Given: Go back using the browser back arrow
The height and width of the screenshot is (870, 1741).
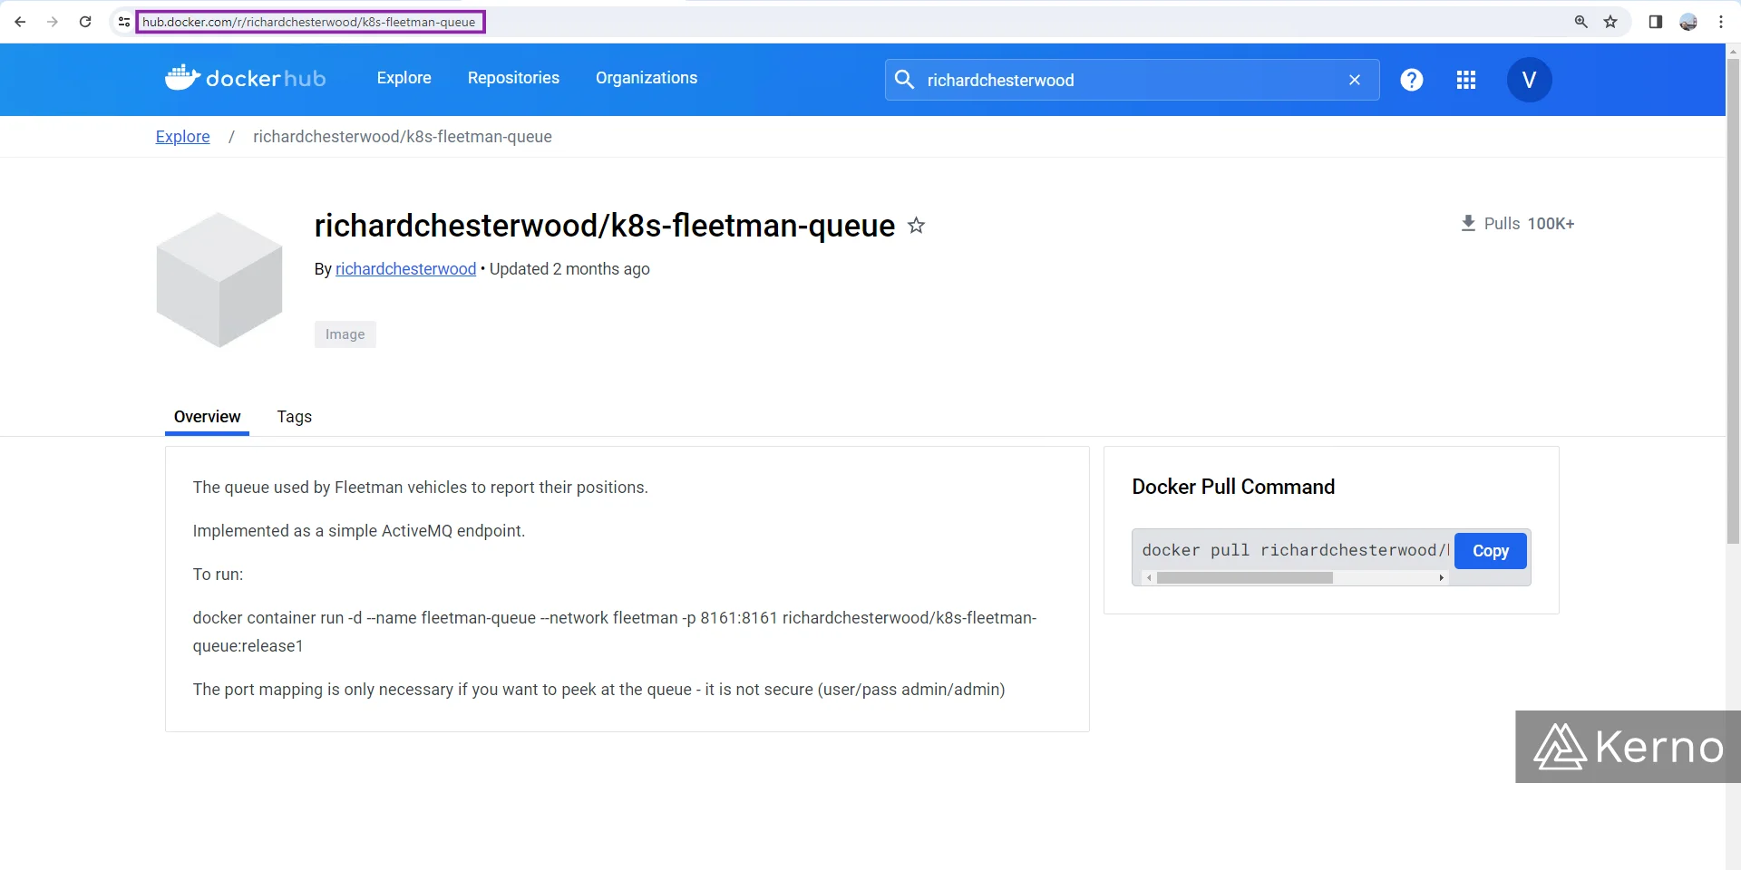Looking at the screenshot, I should coord(20,22).
